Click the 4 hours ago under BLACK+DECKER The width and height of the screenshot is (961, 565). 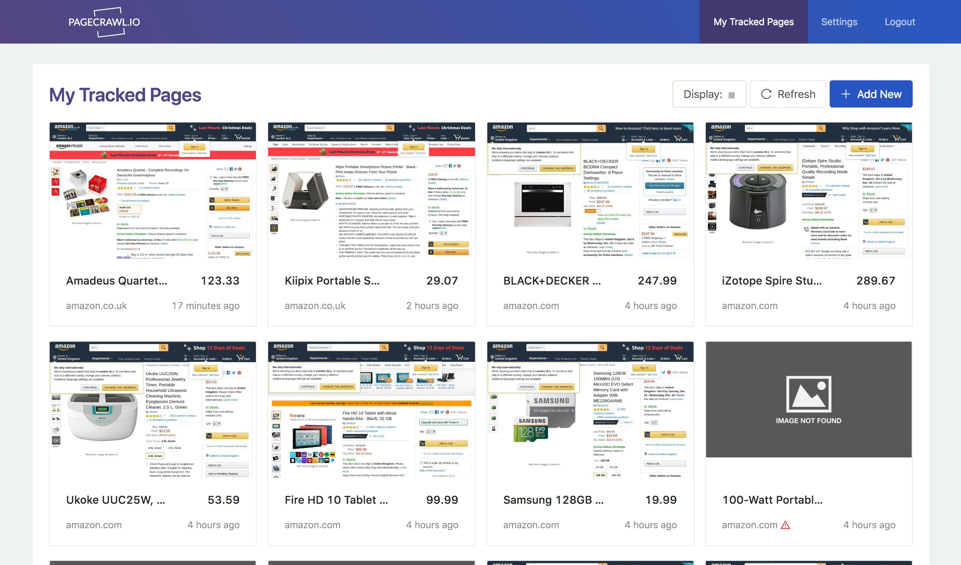click(651, 306)
